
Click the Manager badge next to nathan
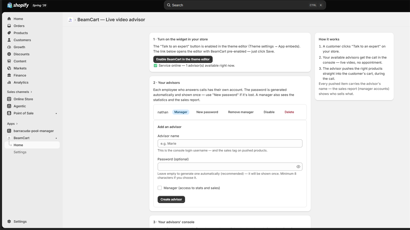click(x=181, y=112)
